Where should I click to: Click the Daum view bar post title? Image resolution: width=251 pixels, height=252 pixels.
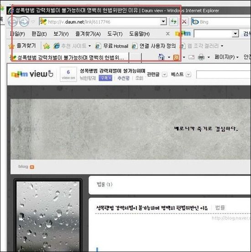click(x=113, y=71)
